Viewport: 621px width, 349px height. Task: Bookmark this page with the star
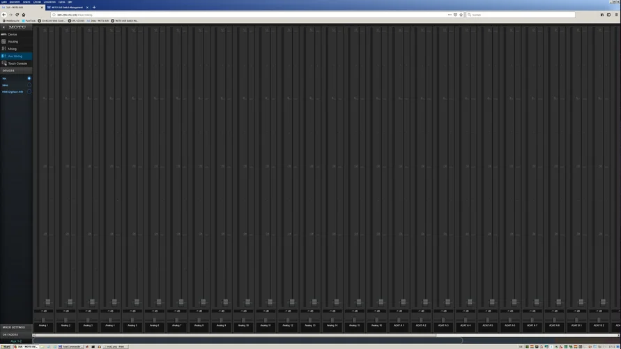click(461, 15)
